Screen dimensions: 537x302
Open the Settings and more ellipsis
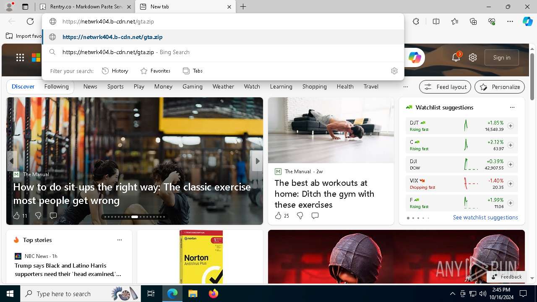click(510, 21)
